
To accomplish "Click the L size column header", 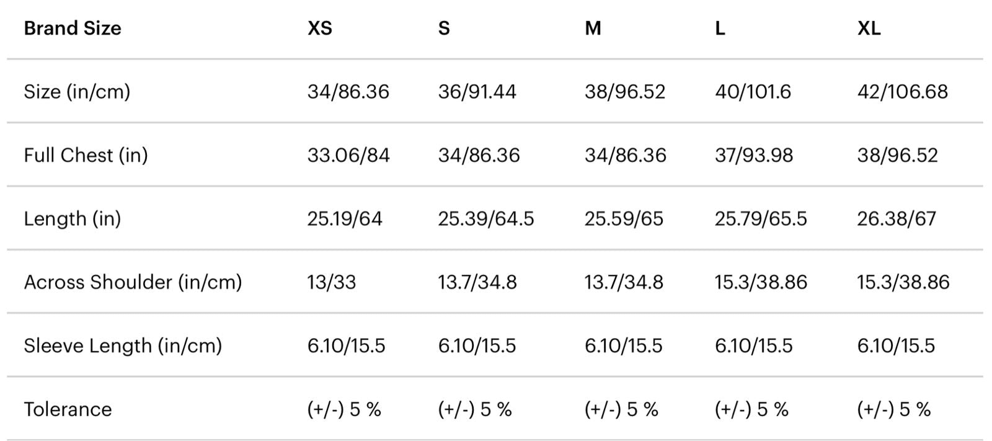I will (720, 29).
